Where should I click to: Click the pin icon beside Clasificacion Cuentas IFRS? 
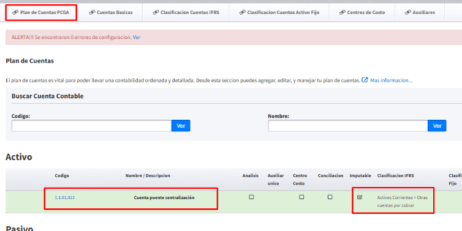tap(156, 12)
